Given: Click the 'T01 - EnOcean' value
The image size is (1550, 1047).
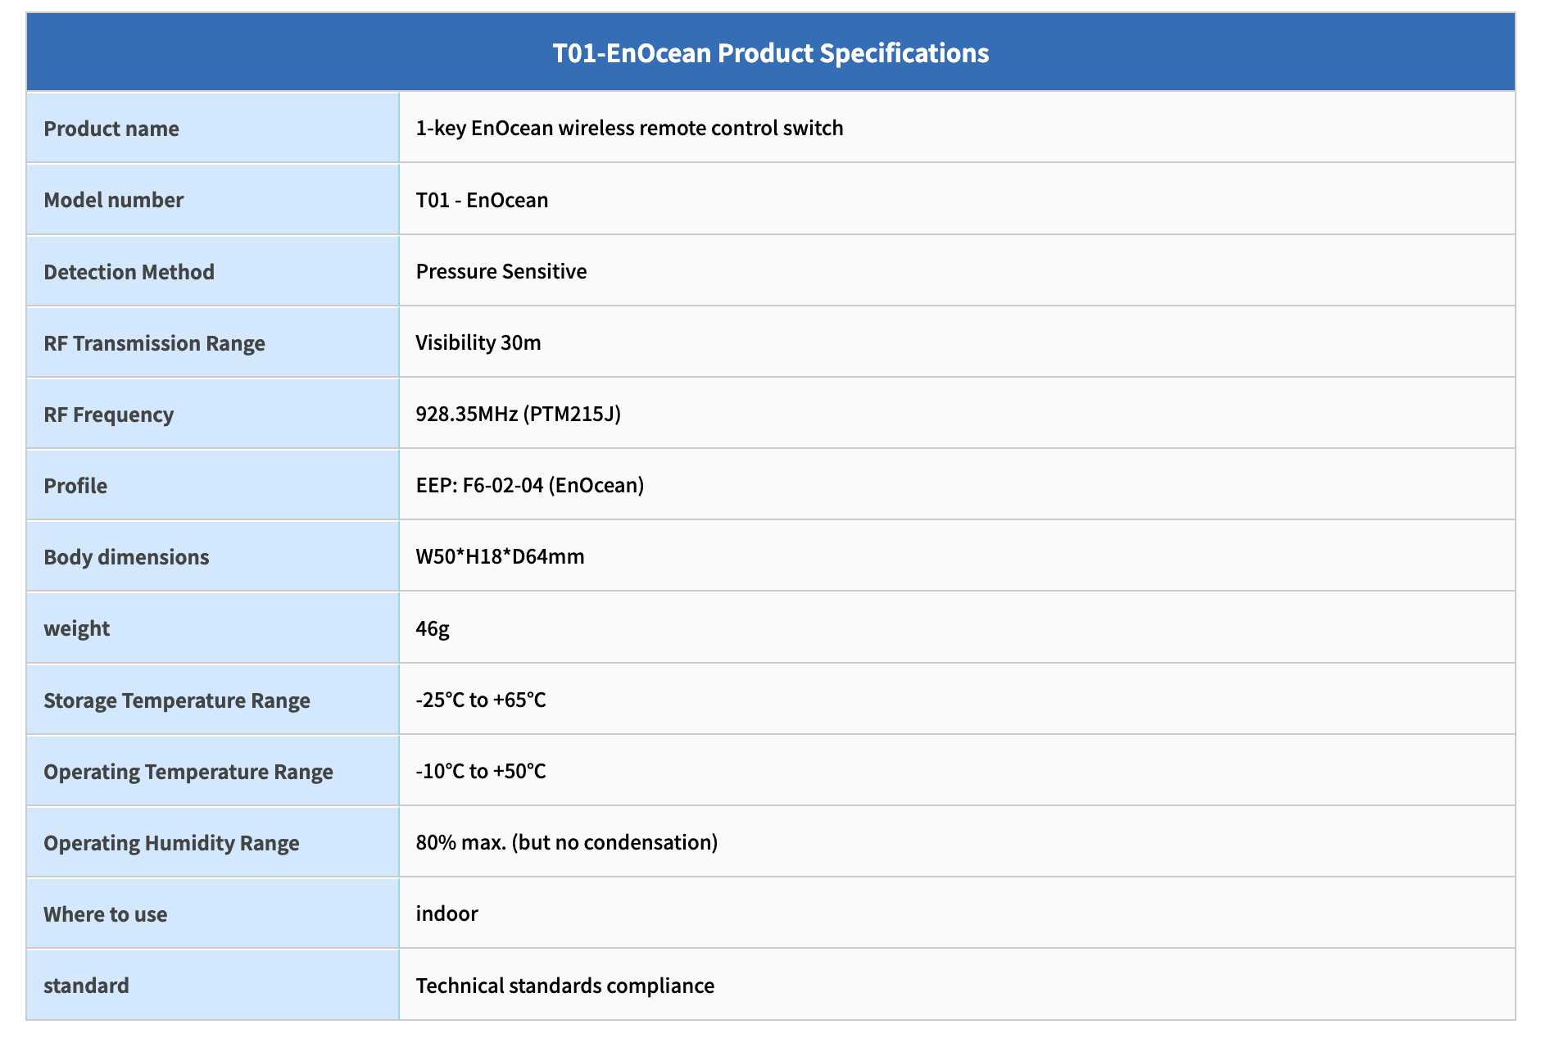Looking at the screenshot, I should pos(482,200).
